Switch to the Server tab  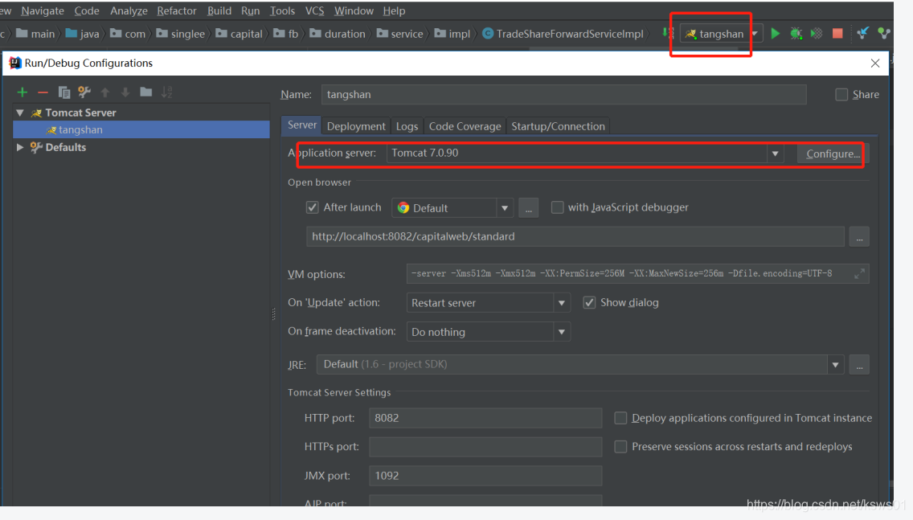click(301, 125)
